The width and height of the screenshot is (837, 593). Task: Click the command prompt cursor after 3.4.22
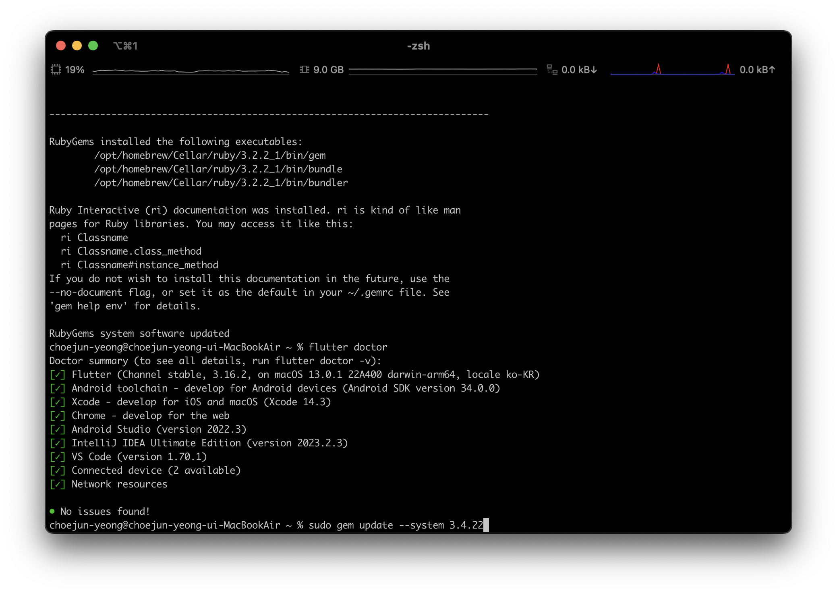[x=486, y=525]
